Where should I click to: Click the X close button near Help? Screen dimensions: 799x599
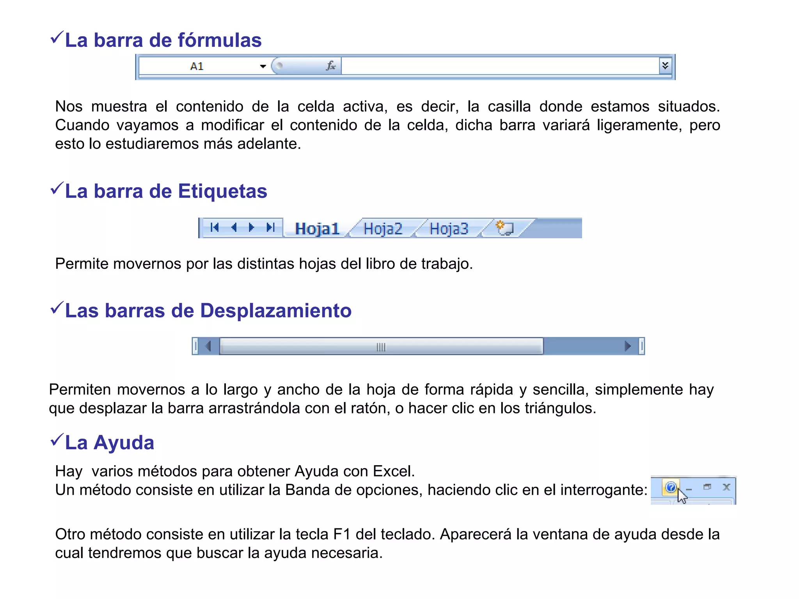pyautogui.click(x=726, y=487)
